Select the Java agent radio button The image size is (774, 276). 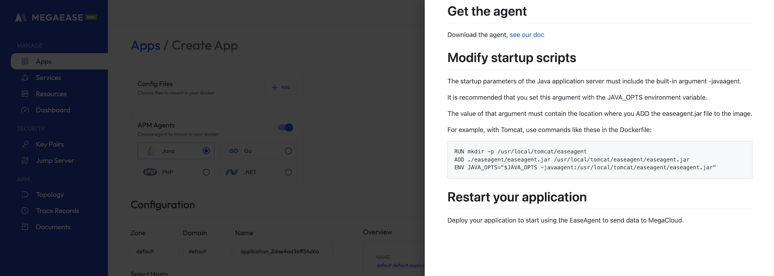coord(206,151)
